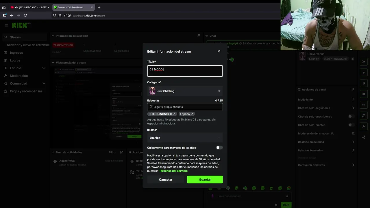Image resolution: width=370 pixels, height=208 pixels.
Task: Open Servidor y clave de retransmisión
Action: coord(28,45)
